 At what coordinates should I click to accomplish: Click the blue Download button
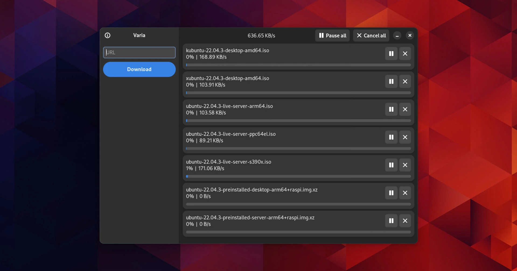click(x=139, y=69)
